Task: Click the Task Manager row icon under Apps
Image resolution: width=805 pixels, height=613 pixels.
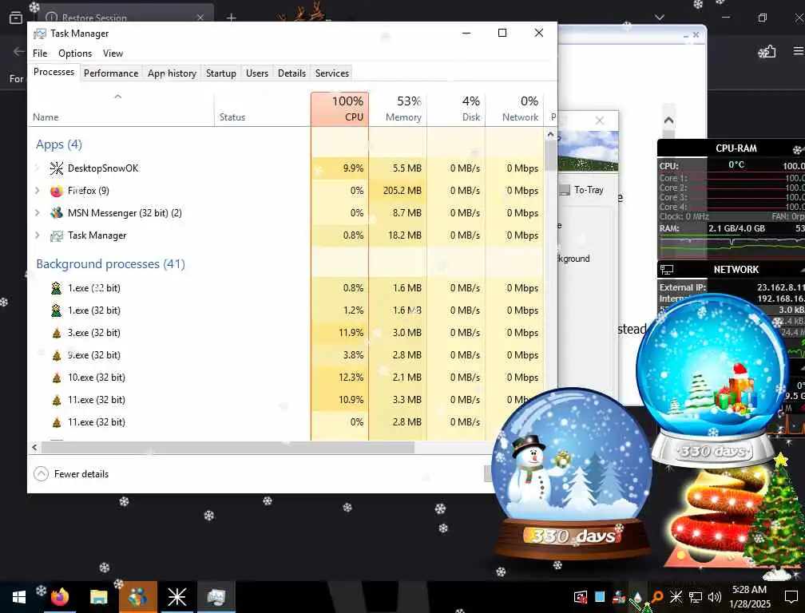Action: (57, 235)
